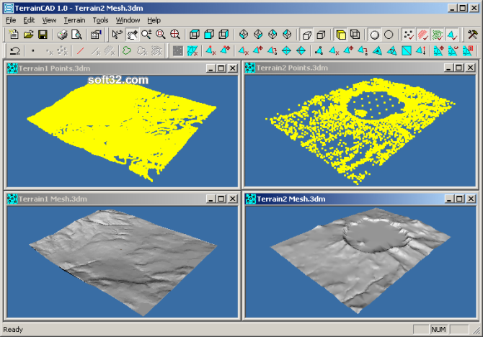Click the zoom extents target icon
This screenshot has width=483, height=337.
tap(174, 35)
